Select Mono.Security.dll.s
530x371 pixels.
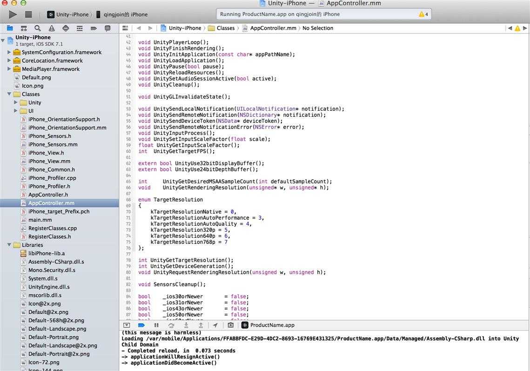click(x=52, y=270)
